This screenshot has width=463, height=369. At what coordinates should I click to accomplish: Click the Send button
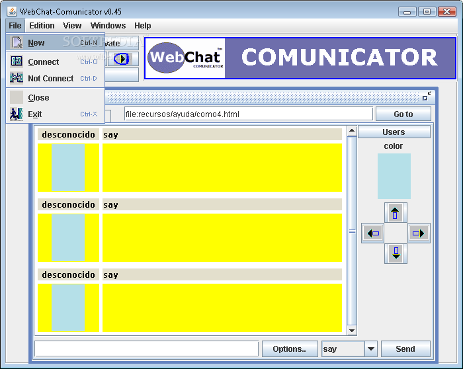point(405,349)
